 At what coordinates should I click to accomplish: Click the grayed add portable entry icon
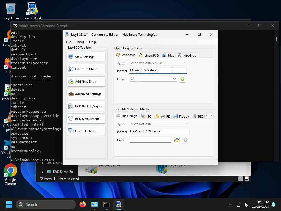click(185, 140)
